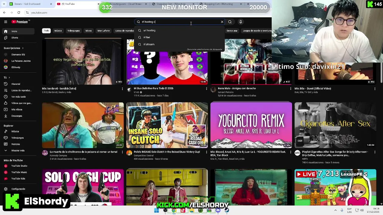This screenshot has width=383, height=215.
Task: Open more options for YOGURCITO REMIX mix
Action: pyautogui.click(x=291, y=152)
